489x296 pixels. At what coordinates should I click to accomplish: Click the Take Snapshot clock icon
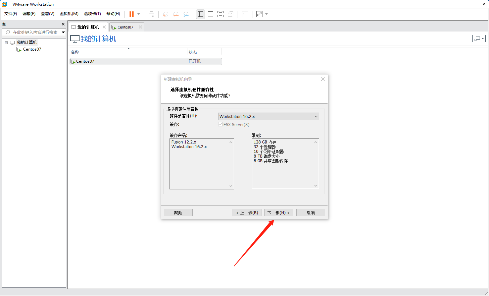[165, 14]
